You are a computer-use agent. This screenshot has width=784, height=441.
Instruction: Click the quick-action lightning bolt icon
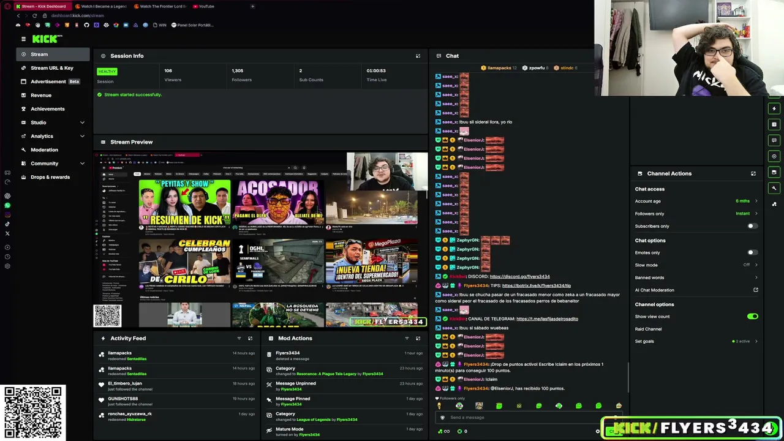[774, 108]
